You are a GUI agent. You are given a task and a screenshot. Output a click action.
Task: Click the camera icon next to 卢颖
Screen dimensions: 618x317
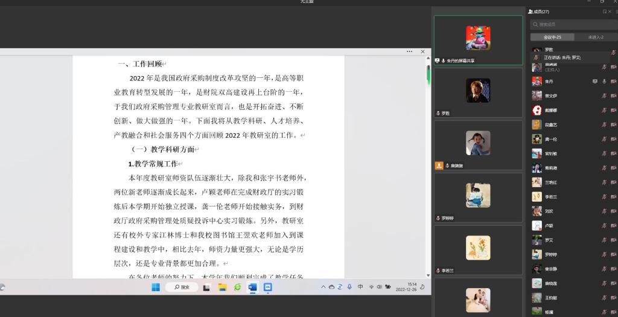pos(614,226)
